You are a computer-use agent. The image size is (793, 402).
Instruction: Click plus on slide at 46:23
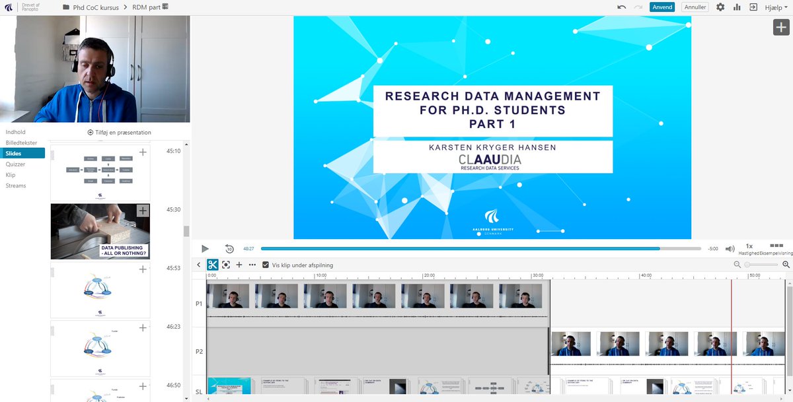click(x=143, y=328)
